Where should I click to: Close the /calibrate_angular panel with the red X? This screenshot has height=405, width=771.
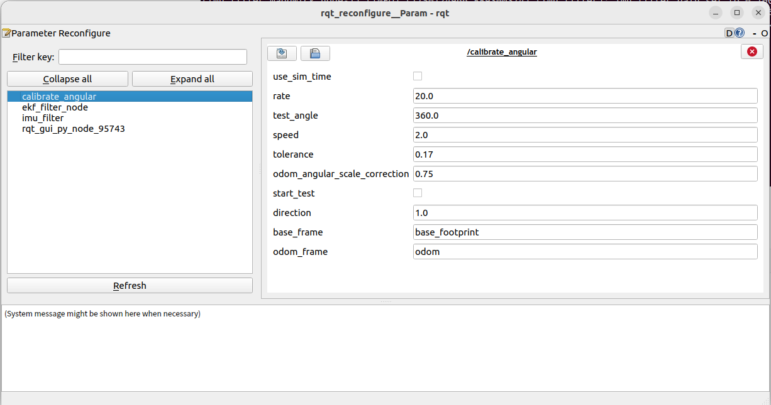752,52
